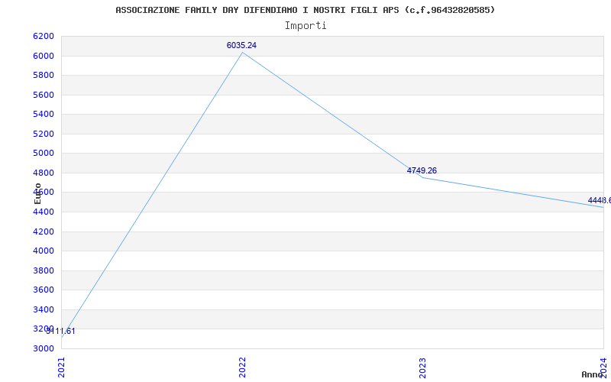Click the 3800 y-axis tick label
The image size is (611, 382).
(x=44, y=270)
